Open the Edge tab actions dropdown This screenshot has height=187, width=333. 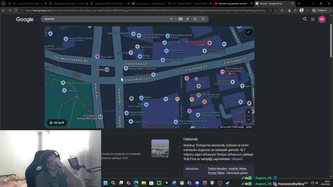coord(3,4)
